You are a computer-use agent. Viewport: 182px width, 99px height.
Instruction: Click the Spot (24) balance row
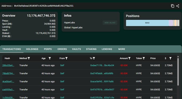point(29,24)
